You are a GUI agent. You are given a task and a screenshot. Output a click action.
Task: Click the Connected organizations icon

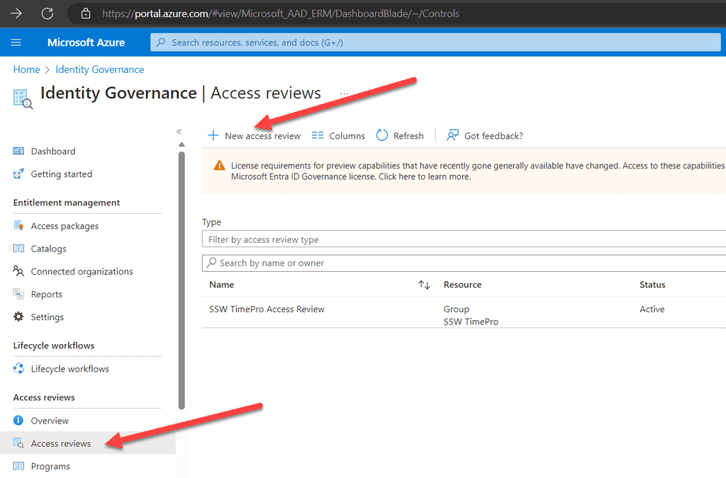[x=19, y=271]
